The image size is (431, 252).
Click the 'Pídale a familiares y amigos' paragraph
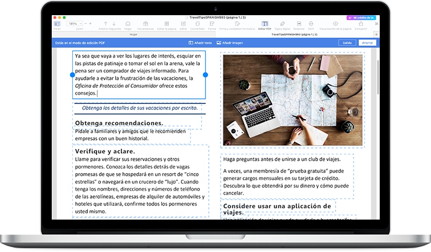tap(130, 135)
